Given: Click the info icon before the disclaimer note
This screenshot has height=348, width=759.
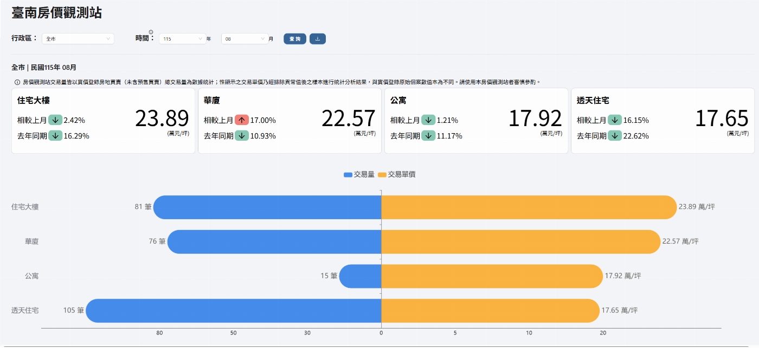Looking at the screenshot, I should (17, 82).
